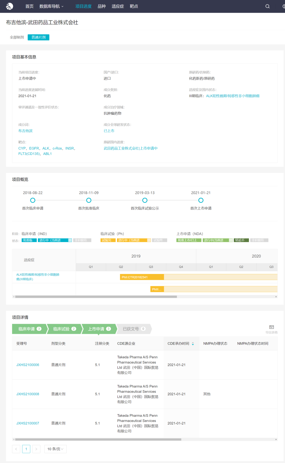
Task: Open acceptance number JXHS2100007
Action: pyautogui.click(x=28, y=423)
